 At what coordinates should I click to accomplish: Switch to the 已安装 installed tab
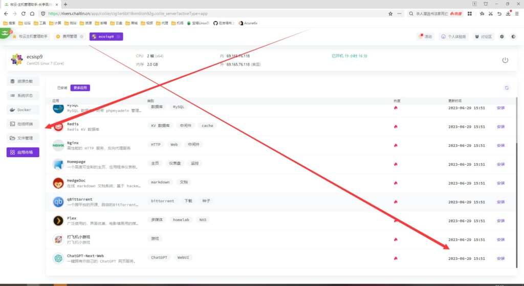pos(62,88)
